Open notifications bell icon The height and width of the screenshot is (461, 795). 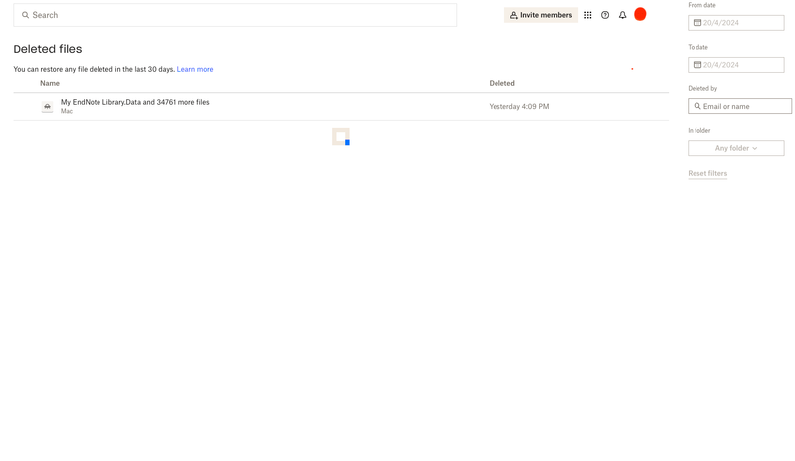(x=622, y=15)
